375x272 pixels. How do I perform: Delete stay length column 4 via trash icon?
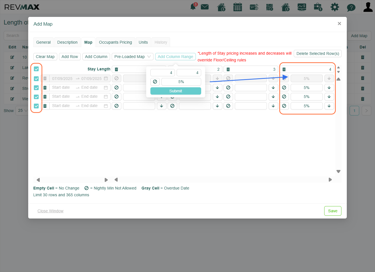(x=284, y=69)
